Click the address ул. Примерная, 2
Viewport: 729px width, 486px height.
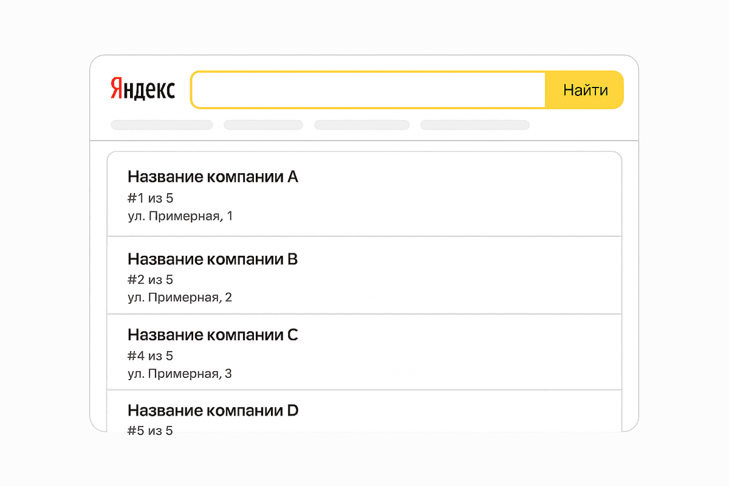point(180,297)
